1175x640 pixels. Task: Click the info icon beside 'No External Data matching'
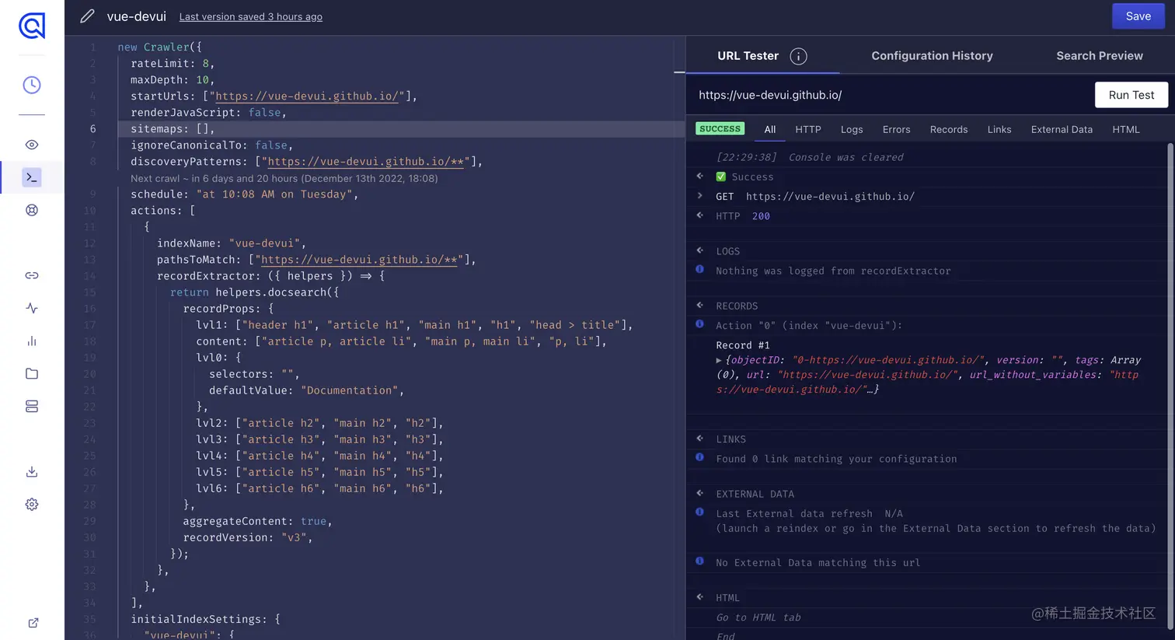click(x=699, y=561)
